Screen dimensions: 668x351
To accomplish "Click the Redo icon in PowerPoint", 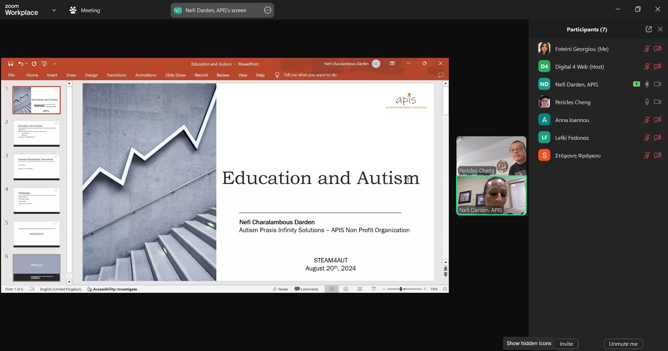I will click(34, 64).
